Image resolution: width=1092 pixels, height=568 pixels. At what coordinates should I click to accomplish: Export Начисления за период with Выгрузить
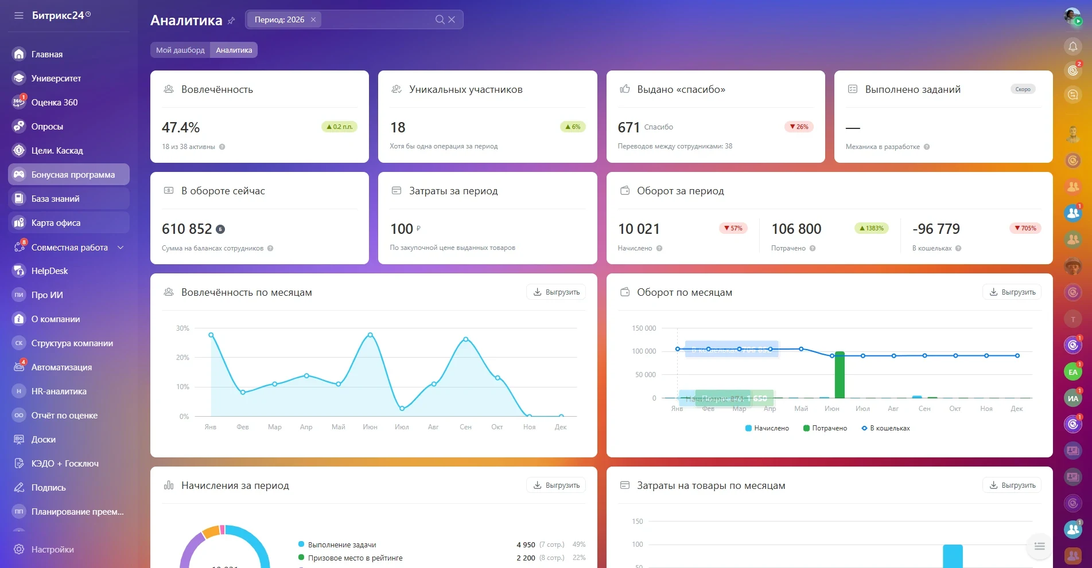coord(556,485)
